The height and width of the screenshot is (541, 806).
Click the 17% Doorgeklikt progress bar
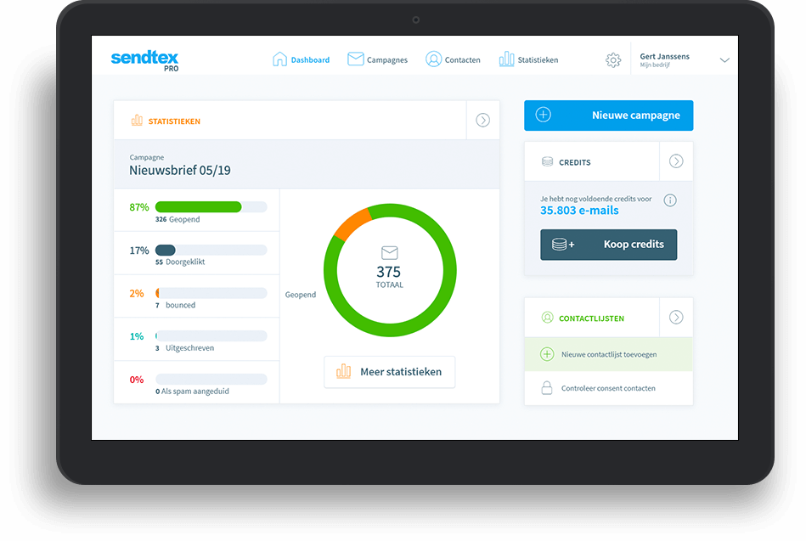coord(211,250)
